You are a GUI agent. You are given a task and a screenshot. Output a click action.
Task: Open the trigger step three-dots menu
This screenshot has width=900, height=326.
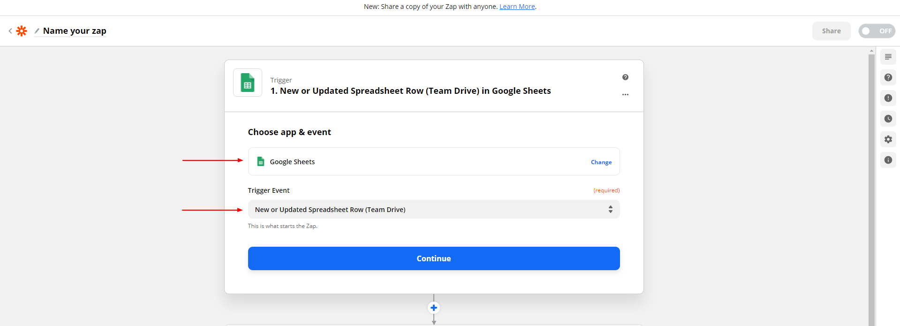click(x=625, y=95)
